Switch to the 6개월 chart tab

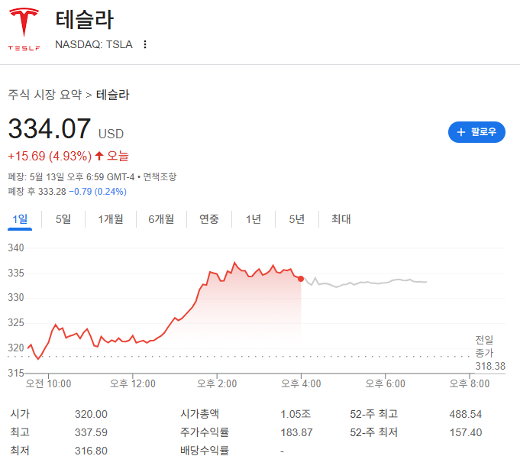[161, 219]
